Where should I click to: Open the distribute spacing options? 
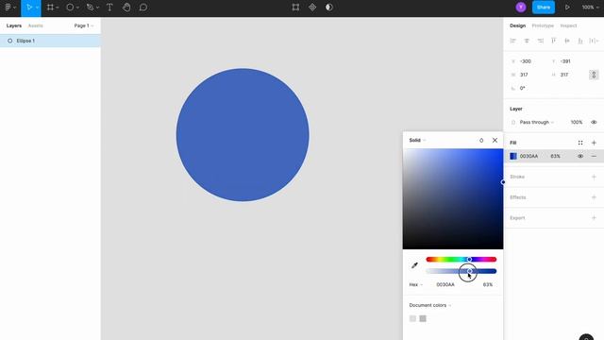[x=594, y=41]
